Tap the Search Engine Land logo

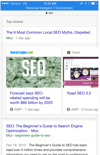pos(21,52)
